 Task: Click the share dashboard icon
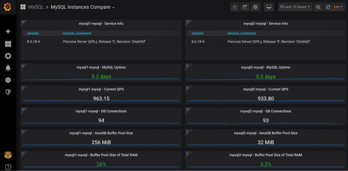pyautogui.click(x=245, y=7)
